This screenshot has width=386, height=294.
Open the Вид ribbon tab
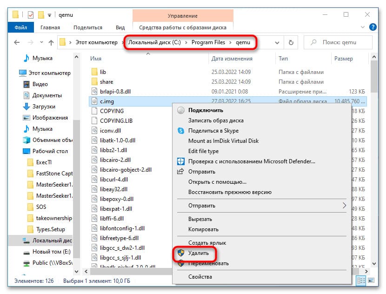(x=120, y=27)
